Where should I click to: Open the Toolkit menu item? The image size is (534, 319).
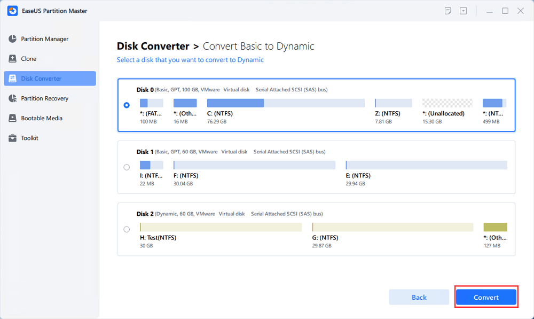30,138
